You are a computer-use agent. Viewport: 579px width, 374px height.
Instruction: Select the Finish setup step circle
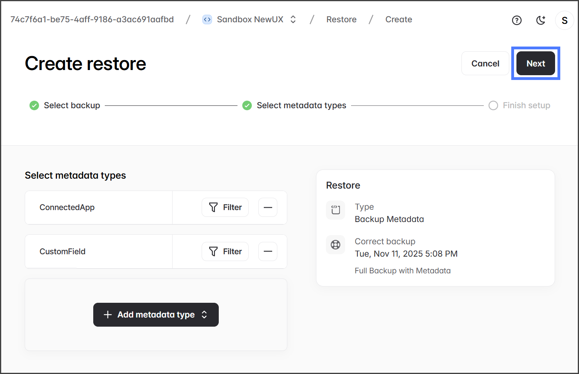(x=493, y=105)
